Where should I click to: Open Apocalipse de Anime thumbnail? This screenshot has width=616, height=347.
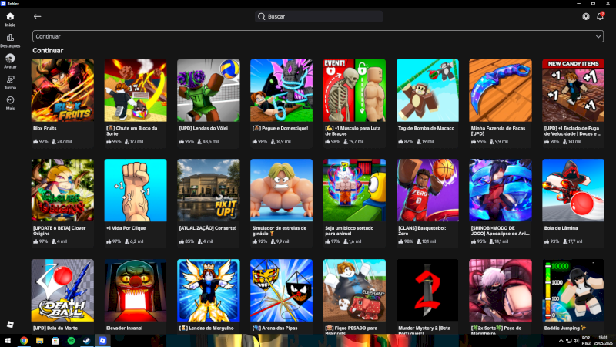tap(500, 190)
